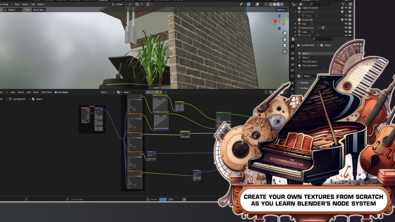Hide Lights & Camera with eye icon

(346, 8)
